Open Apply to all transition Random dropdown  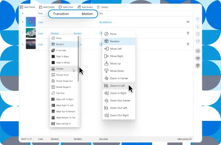[x=55, y=139]
